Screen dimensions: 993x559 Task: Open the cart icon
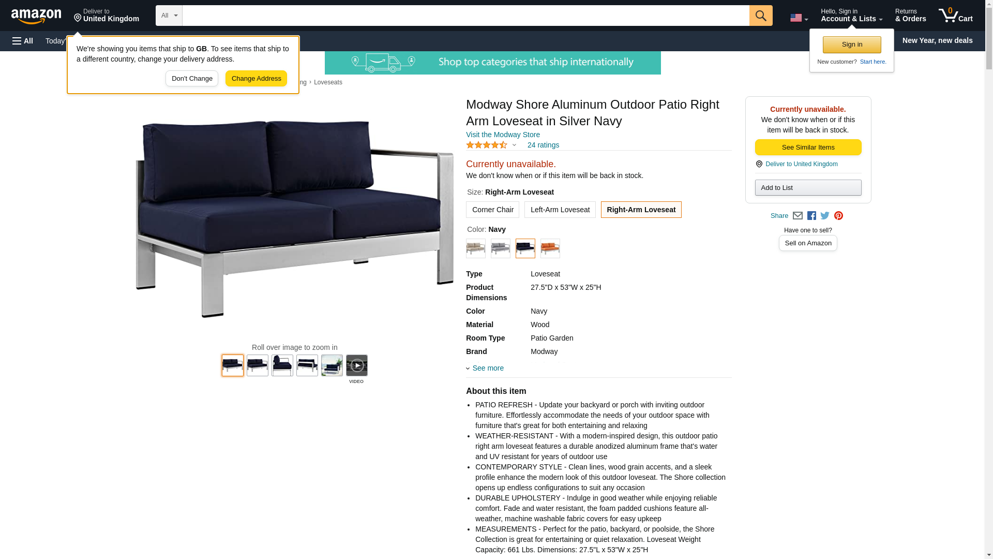pos(955,16)
